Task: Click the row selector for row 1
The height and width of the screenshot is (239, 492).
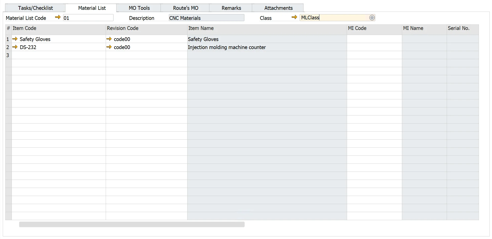Action: 8,39
